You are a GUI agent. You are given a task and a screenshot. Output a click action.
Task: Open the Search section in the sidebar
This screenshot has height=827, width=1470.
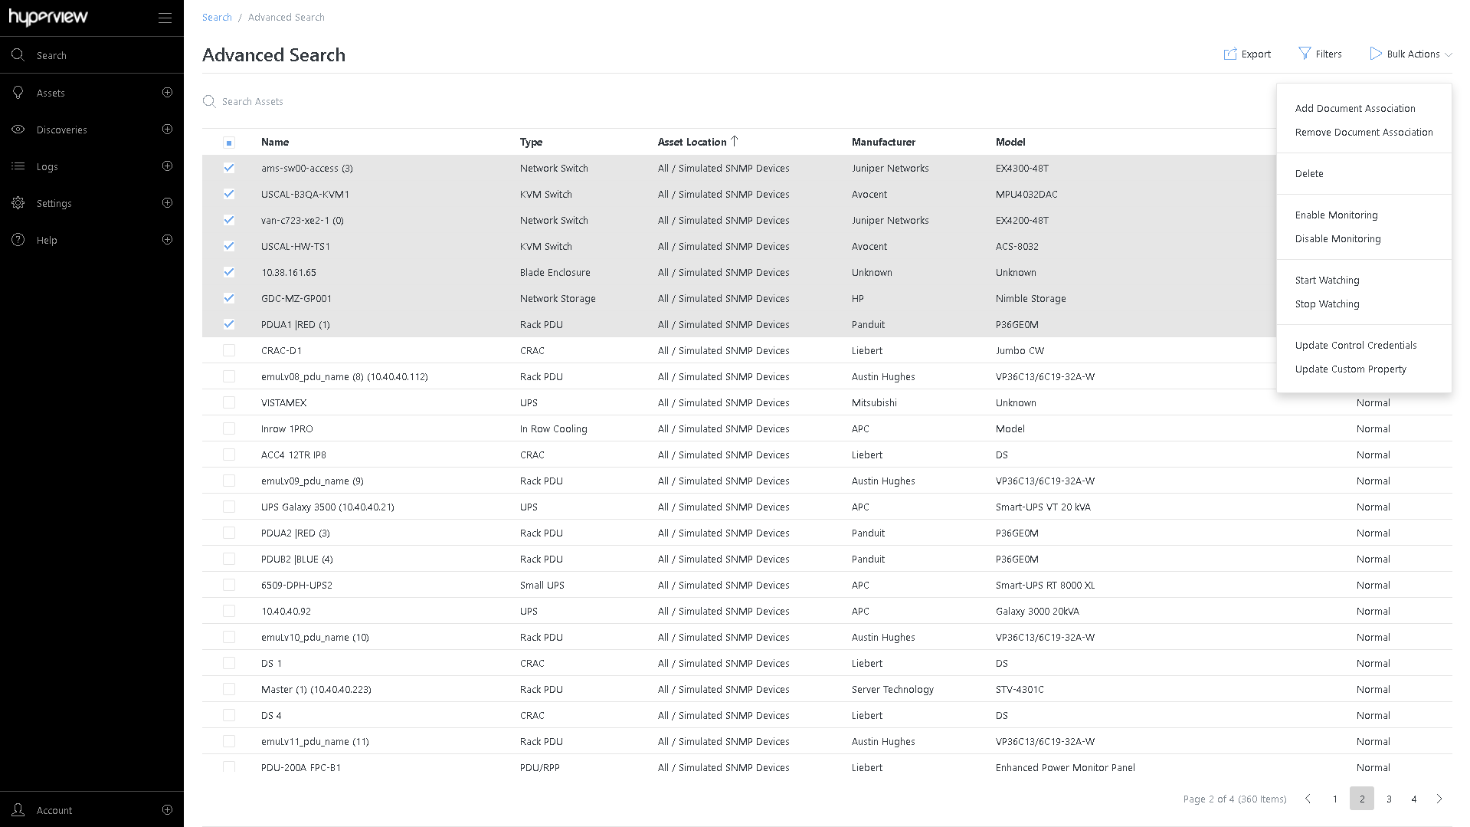[18, 54]
